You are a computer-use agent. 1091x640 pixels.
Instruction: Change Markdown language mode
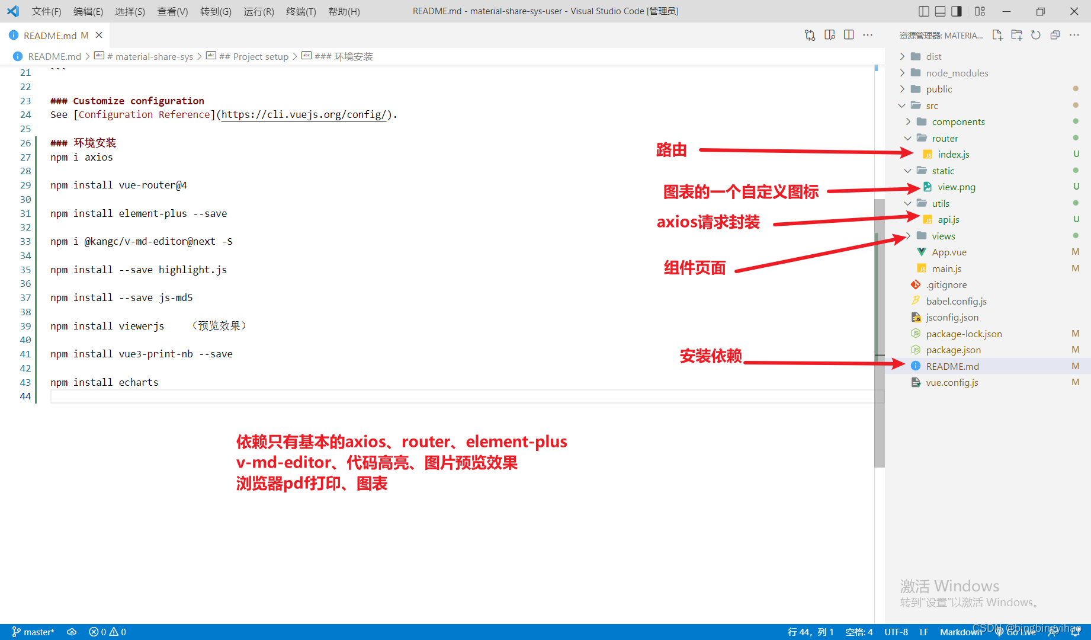point(961,632)
